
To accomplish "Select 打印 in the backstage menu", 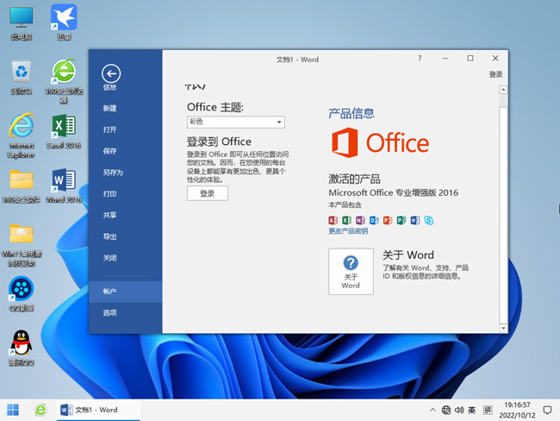I will 109,194.
